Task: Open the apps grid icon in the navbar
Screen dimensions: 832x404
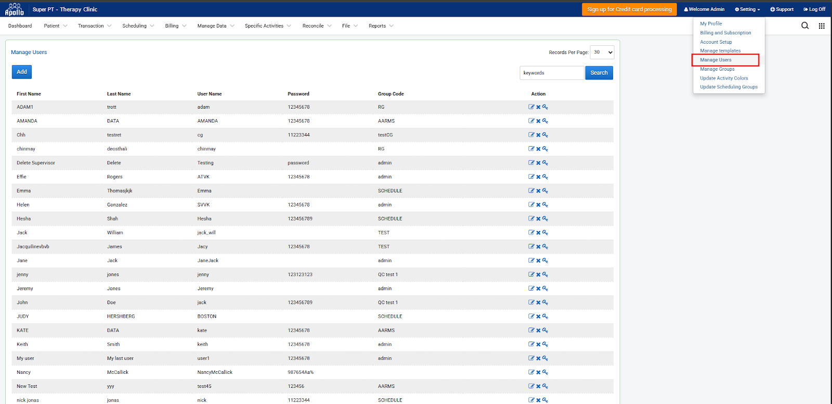Action: (x=822, y=26)
